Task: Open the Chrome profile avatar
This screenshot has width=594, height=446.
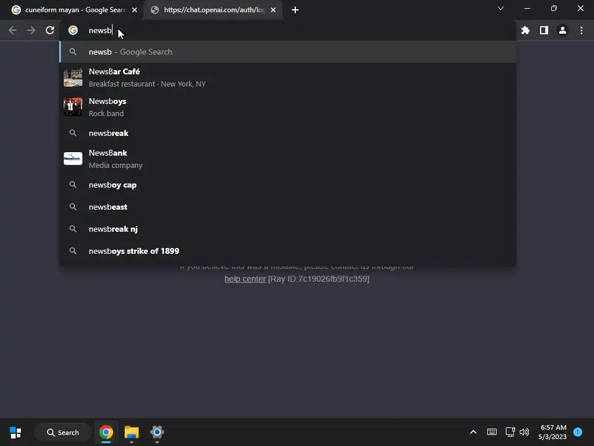Action: 563,30
